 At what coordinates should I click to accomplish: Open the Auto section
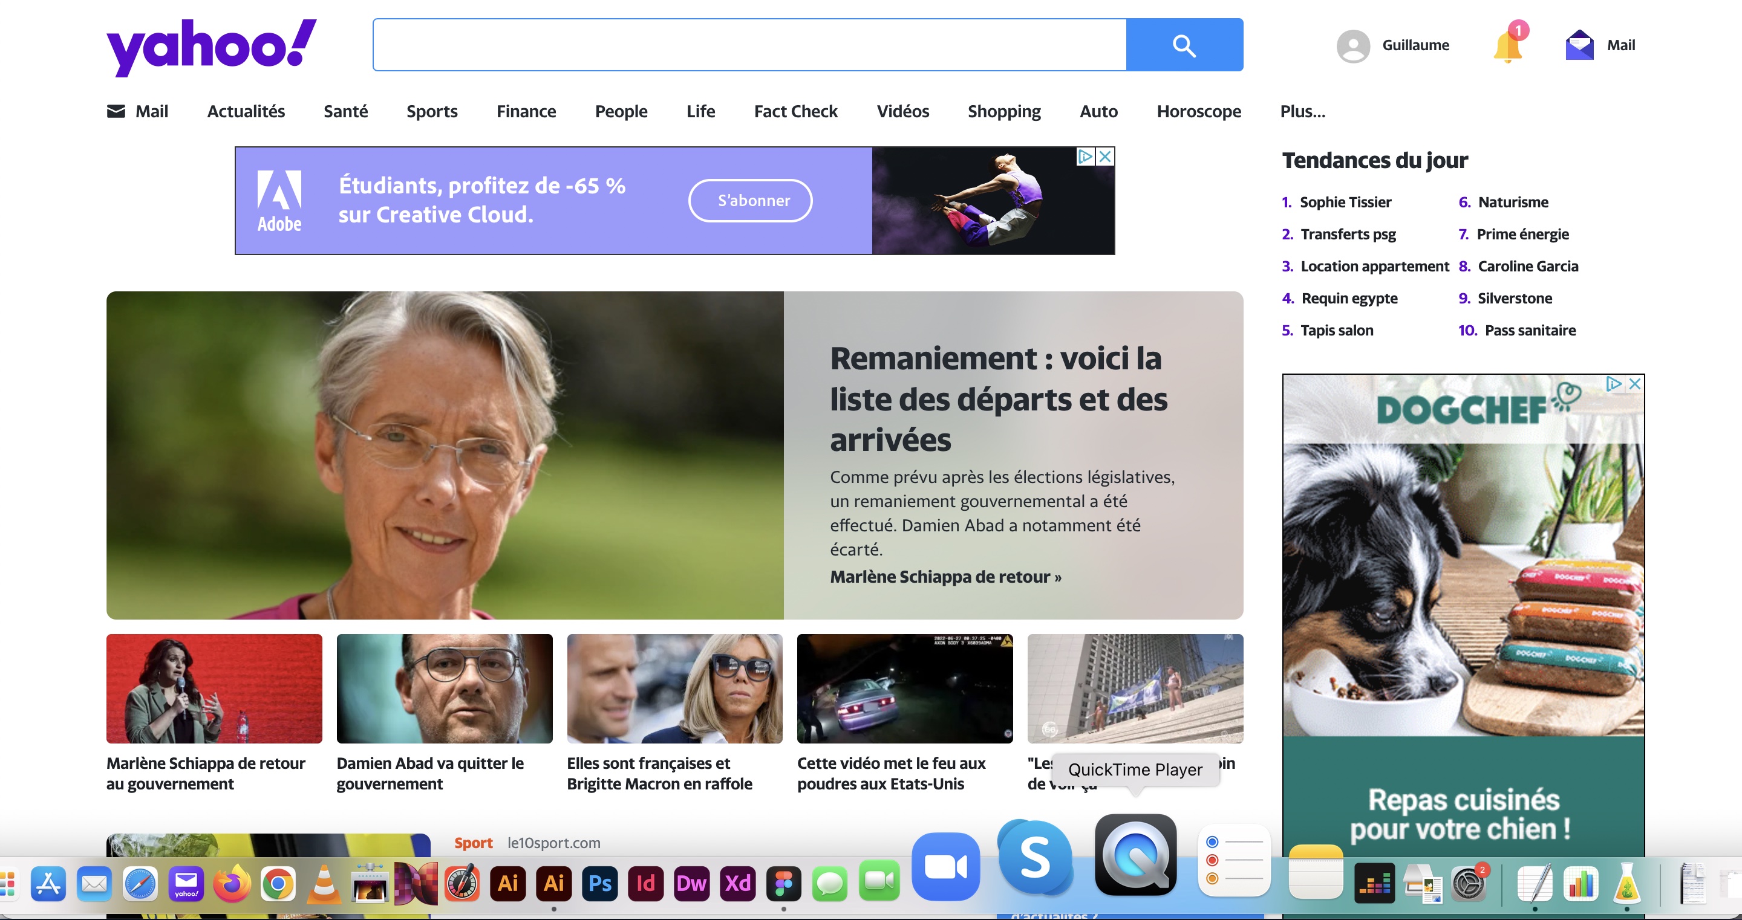[x=1099, y=112]
